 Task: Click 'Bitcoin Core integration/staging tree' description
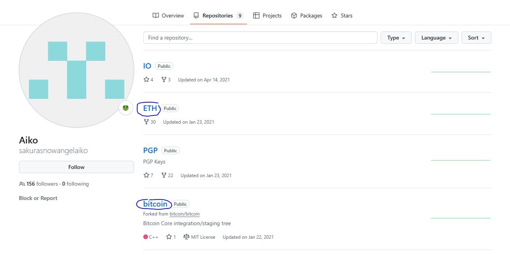(x=187, y=223)
